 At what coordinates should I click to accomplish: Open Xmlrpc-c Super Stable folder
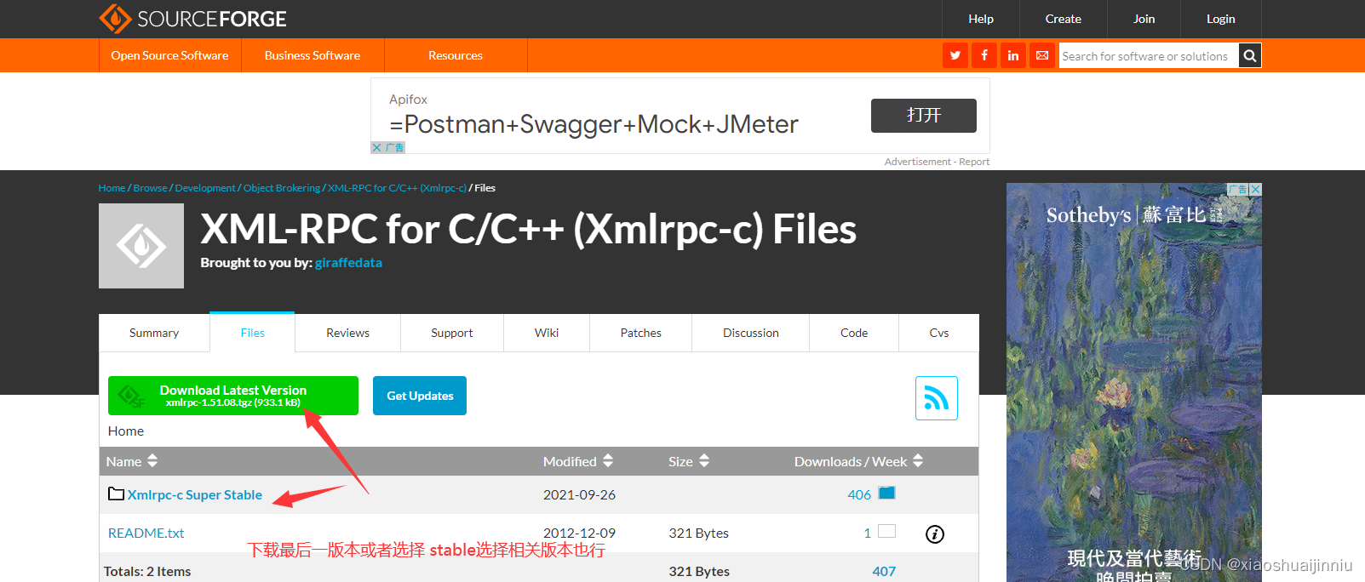(x=195, y=494)
